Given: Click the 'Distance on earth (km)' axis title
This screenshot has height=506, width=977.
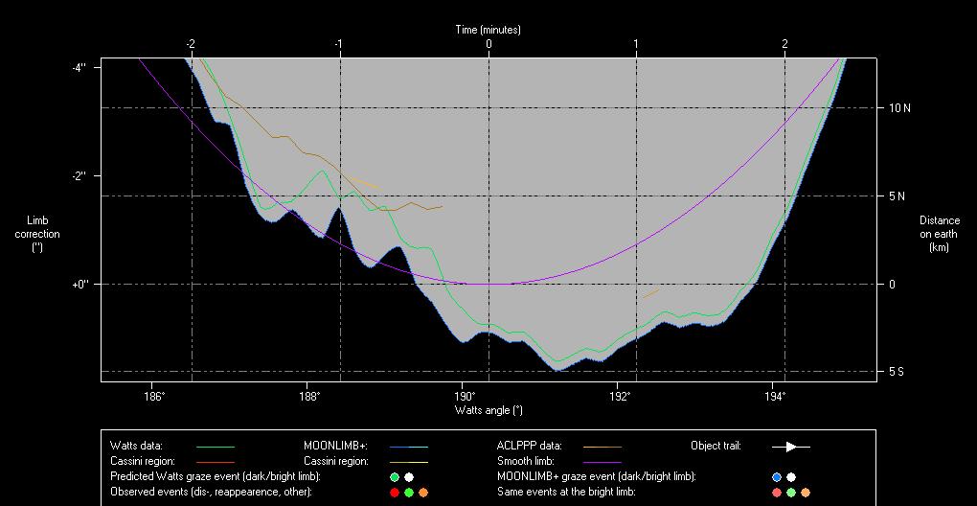Looking at the screenshot, I should (x=939, y=234).
